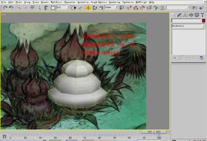Switch to the Display command panel tab
The height and width of the screenshot is (141, 207).
[197, 15]
